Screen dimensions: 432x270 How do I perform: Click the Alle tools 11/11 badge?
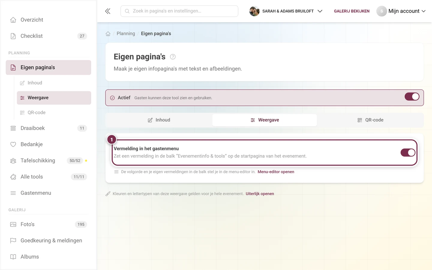coord(79,177)
